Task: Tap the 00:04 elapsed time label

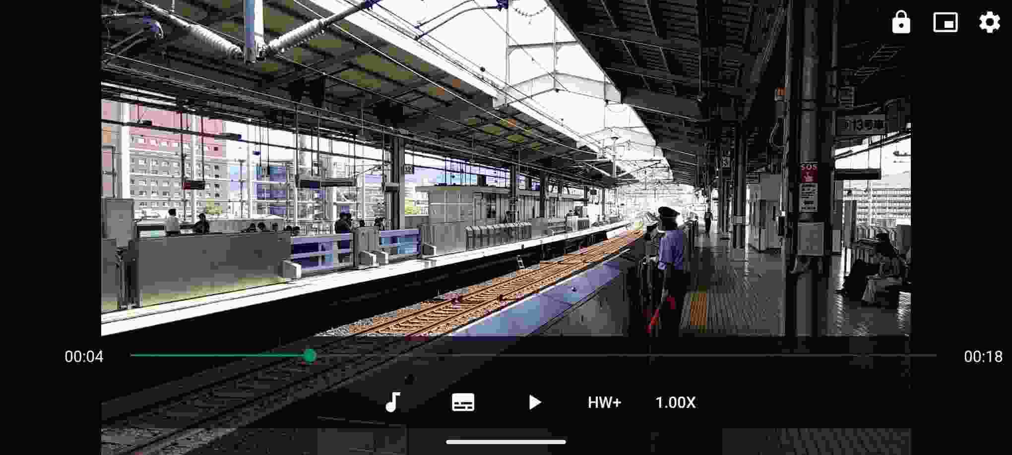Action: pyautogui.click(x=83, y=355)
